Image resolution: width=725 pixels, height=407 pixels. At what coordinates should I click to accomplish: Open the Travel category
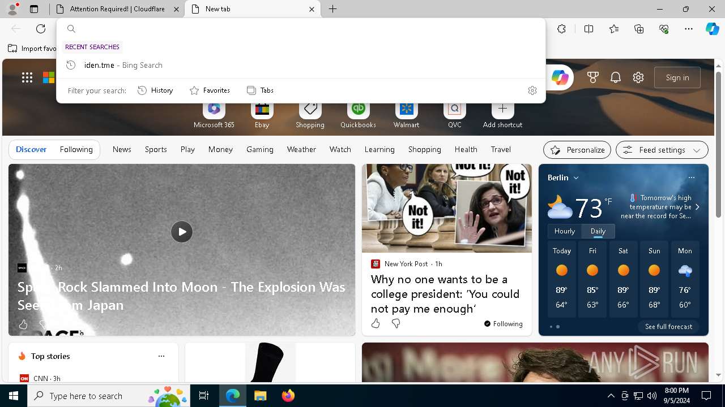click(x=501, y=149)
